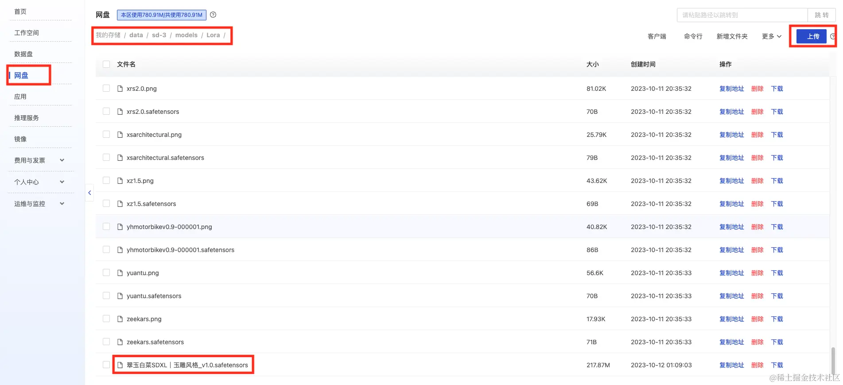Click file icon next to xrs2.0.safetensors
This screenshot has width=843, height=385.
(120, 112)
